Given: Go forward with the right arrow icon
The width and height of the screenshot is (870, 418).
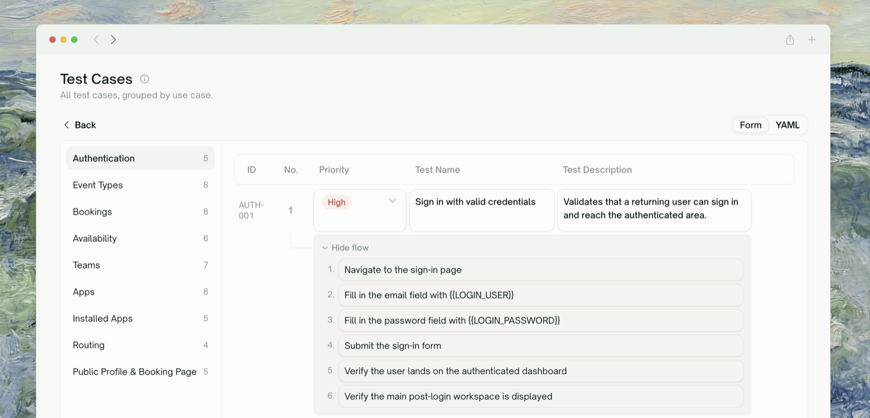Looking at the screenshot, I should (x=113, y=40).
